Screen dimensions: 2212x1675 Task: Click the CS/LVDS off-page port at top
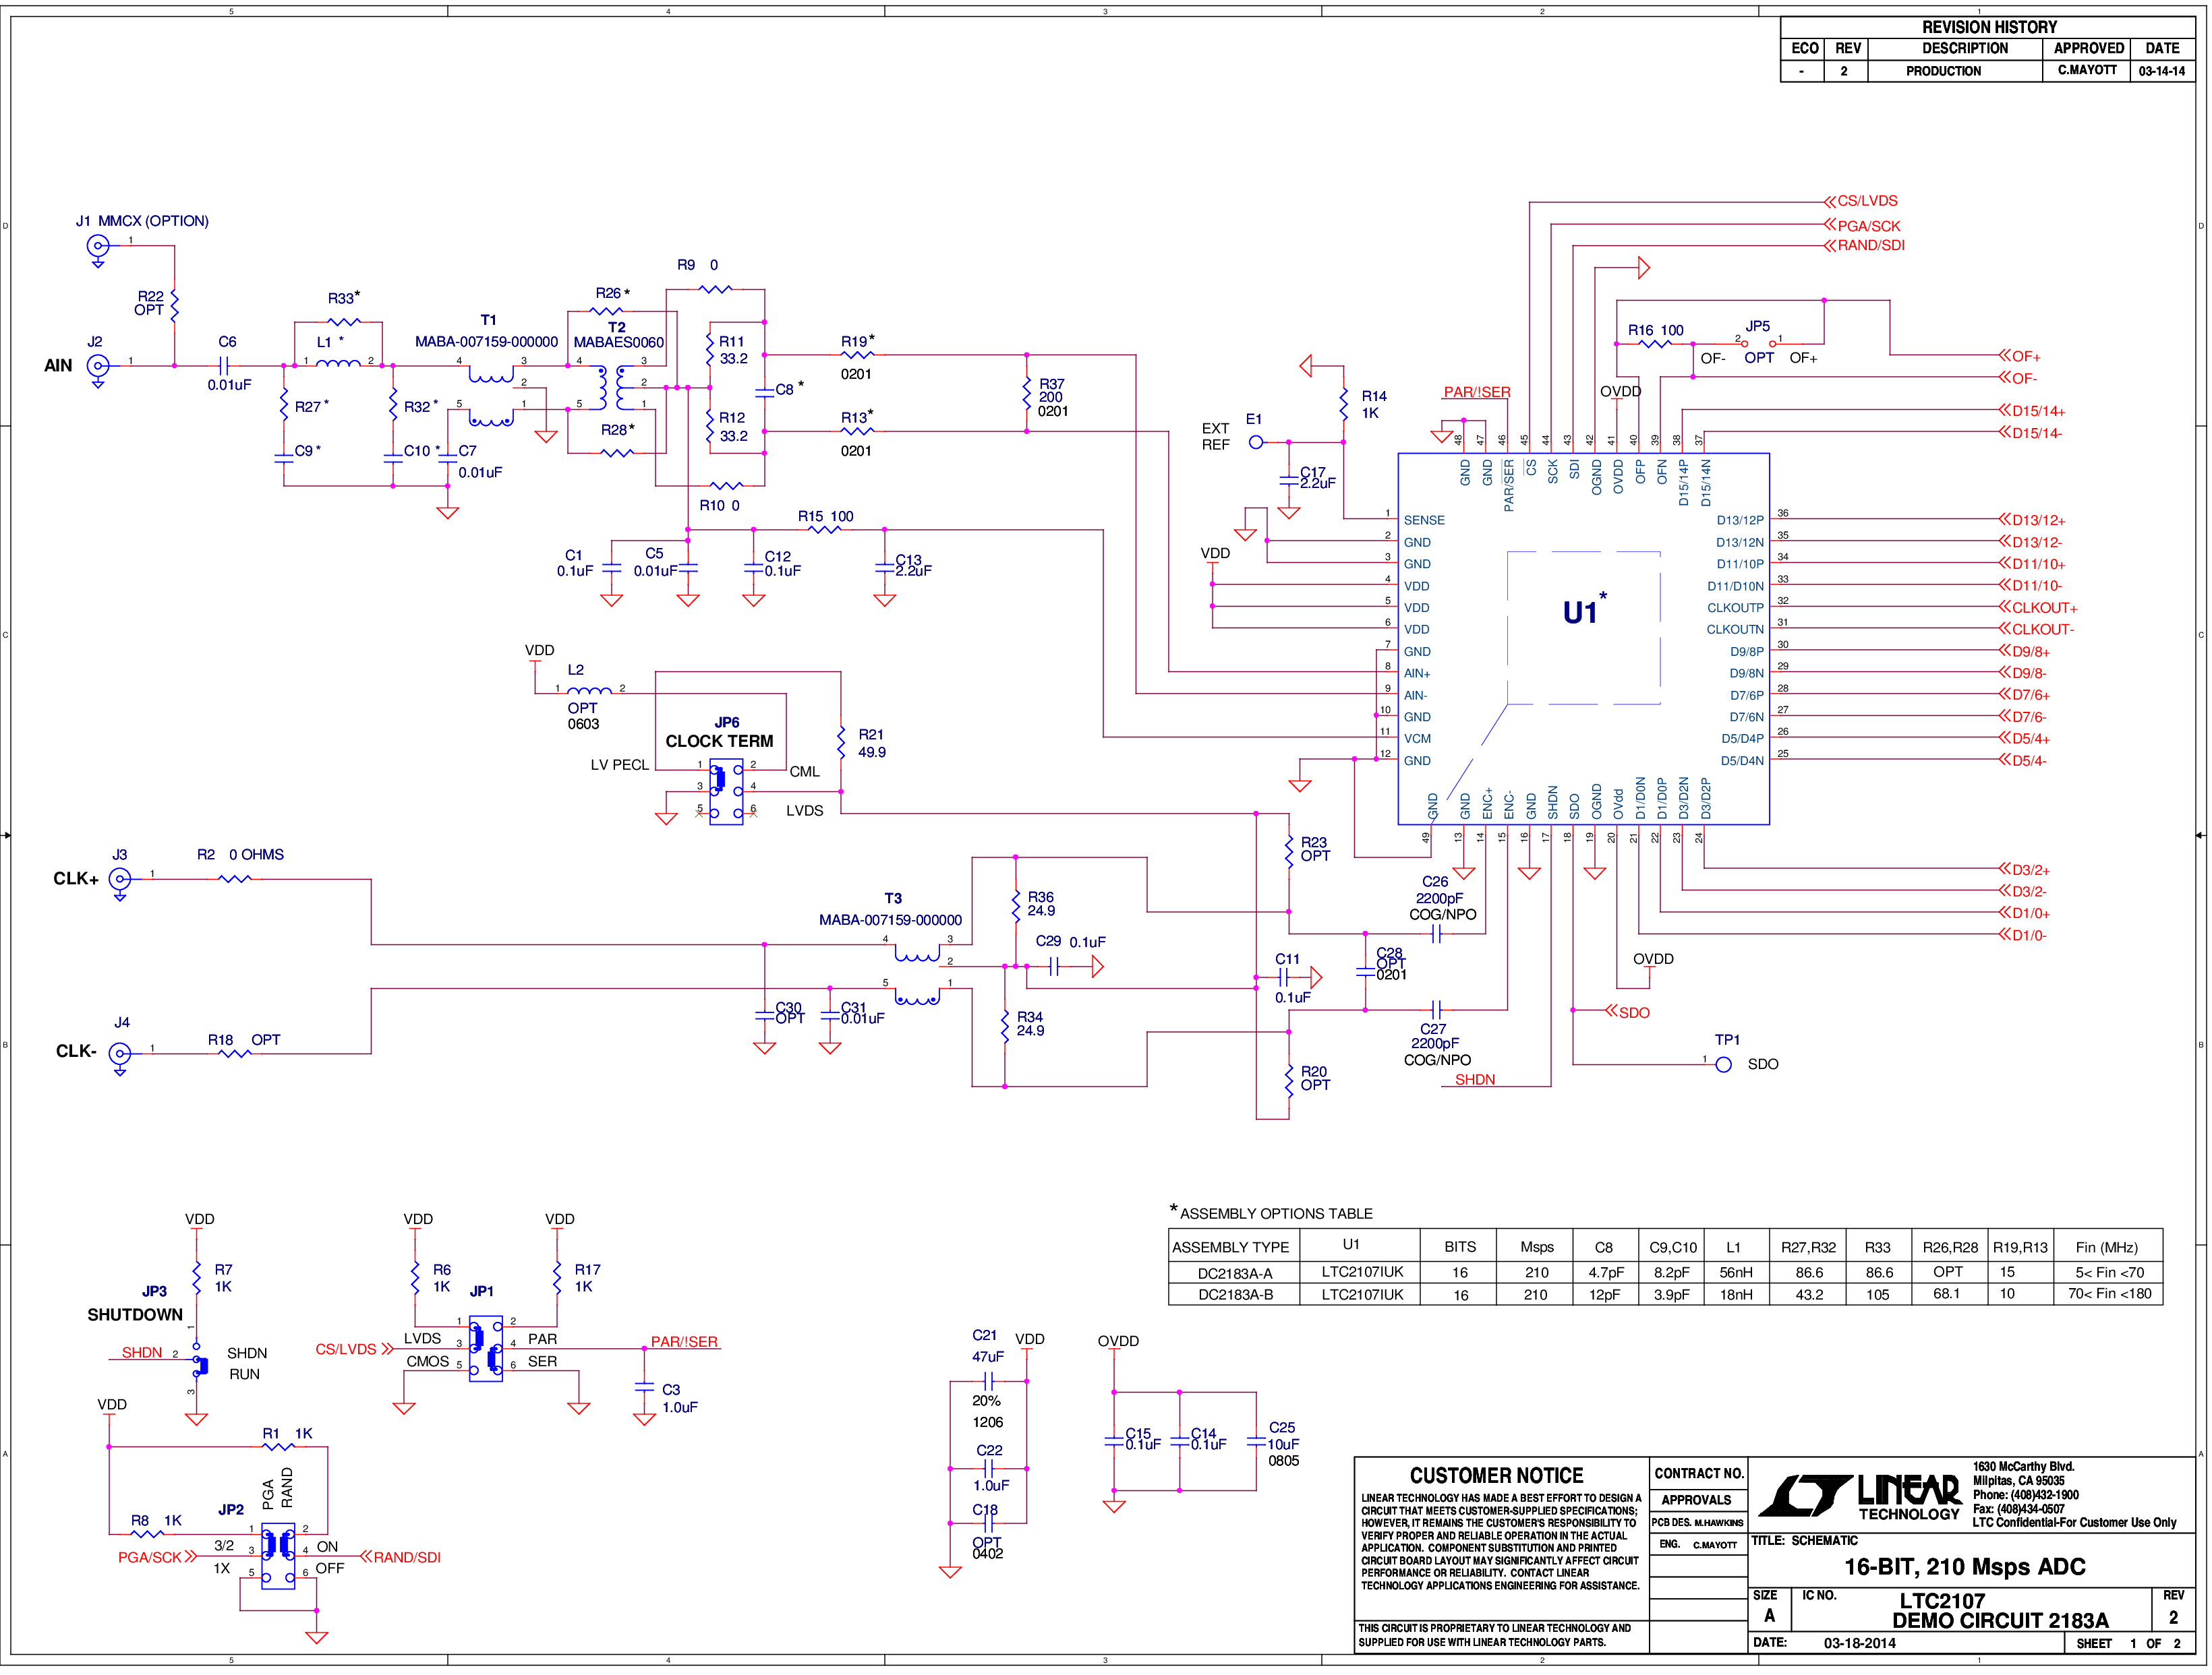tap(1861, 201)
